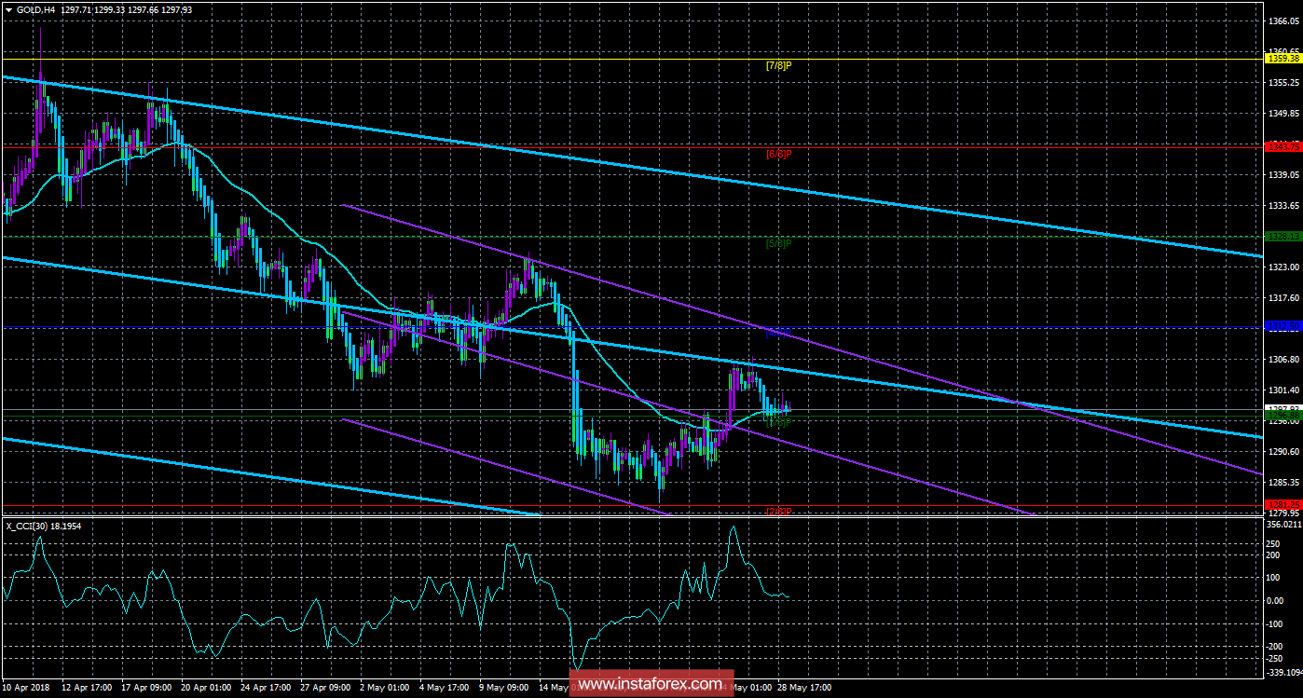The image size is (1303, 698).
Task: Click the 1339.05 price axis value
Action: [1282, 175]
